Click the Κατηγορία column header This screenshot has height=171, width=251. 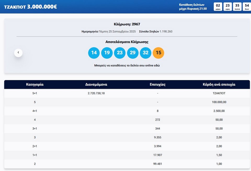(35, 85)
